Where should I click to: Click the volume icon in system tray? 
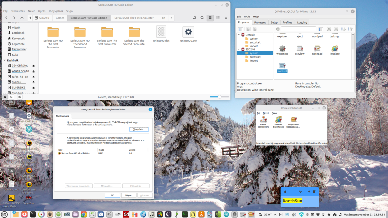click(294, 214)
